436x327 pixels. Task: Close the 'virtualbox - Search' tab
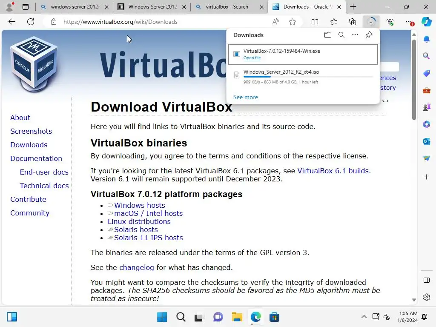261,7
